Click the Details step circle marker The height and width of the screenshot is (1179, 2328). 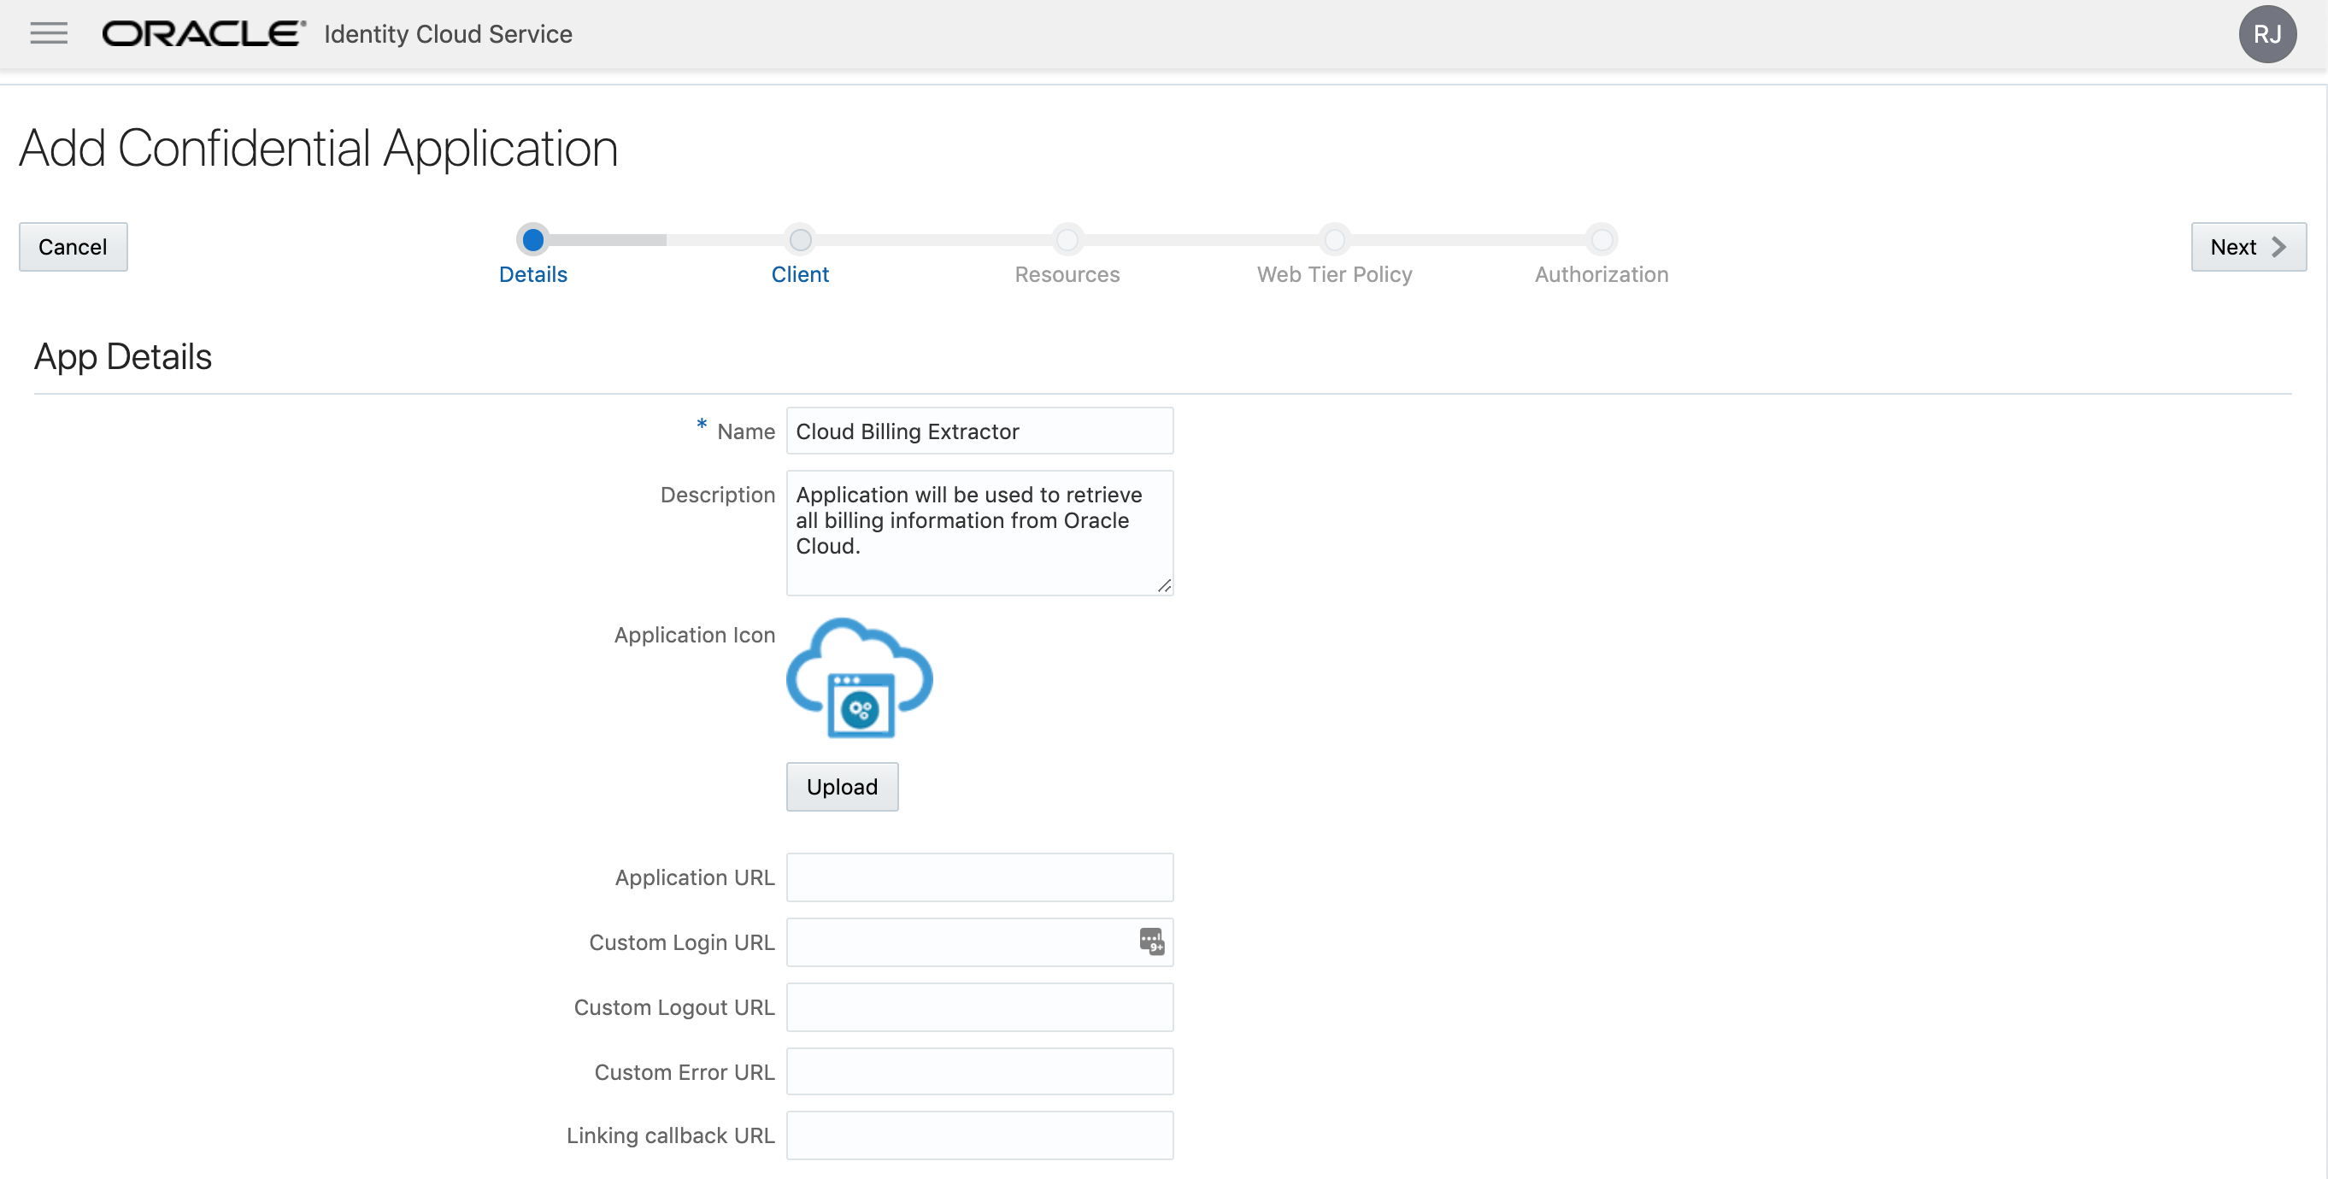click(x=533, y=239)
